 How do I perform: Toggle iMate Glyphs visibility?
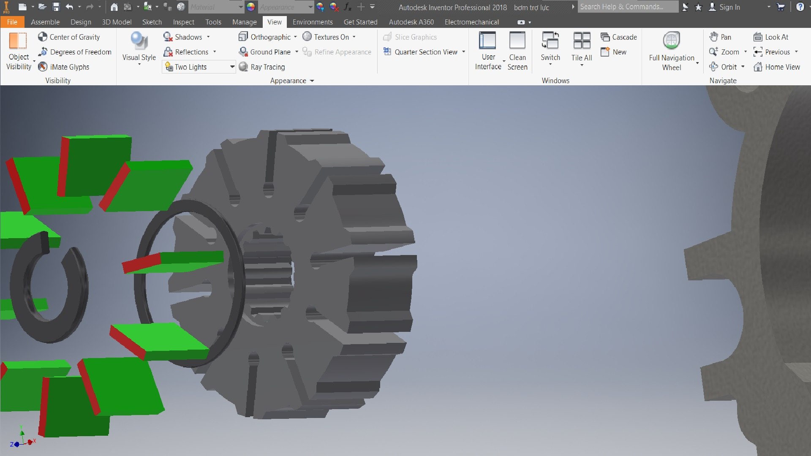coord(64,67)
